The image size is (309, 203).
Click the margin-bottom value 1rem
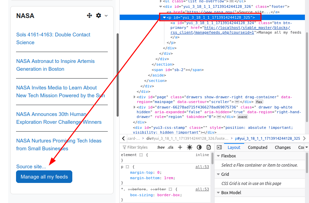pyautogui.click(x=168, y=178)
